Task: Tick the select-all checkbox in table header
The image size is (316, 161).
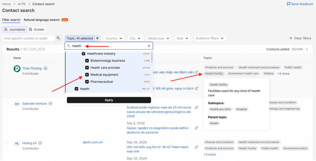Action: 7,58
